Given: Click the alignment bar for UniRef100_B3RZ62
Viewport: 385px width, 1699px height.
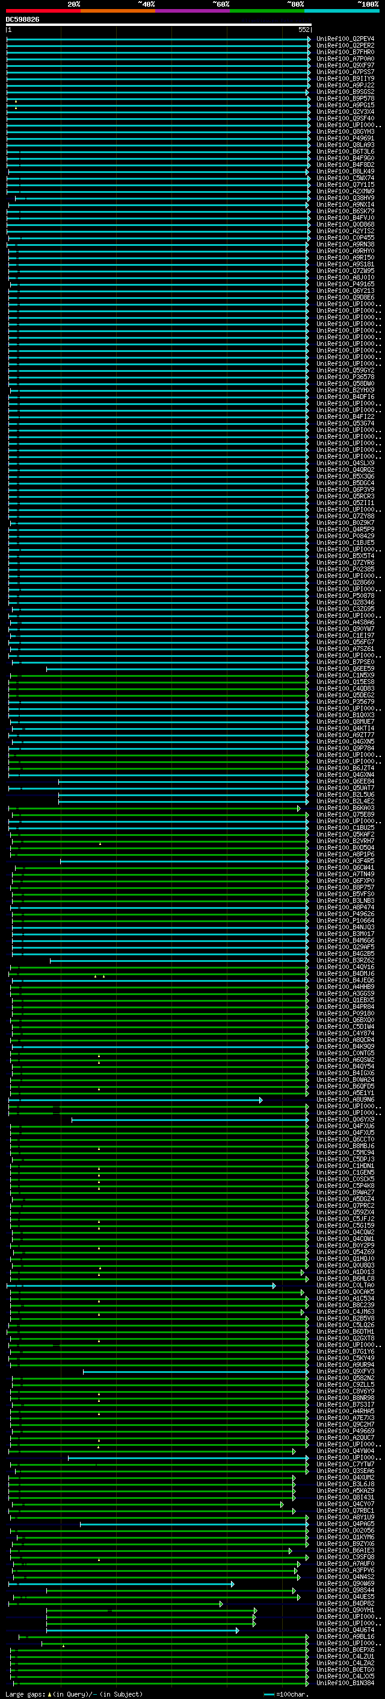Looking at the screenshot, I should point(179,960).
